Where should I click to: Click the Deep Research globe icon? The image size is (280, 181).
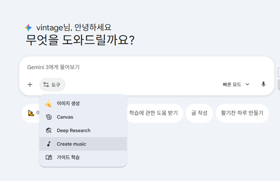point(49,130)
